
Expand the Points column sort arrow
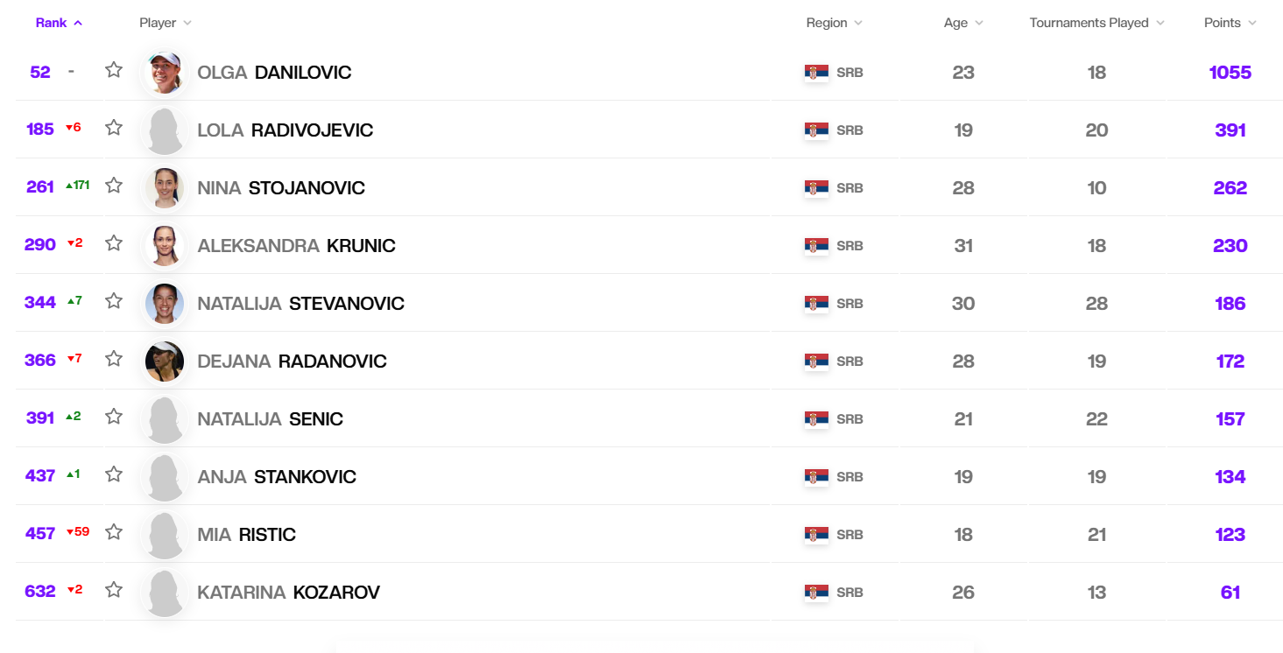pos(1253,23)
